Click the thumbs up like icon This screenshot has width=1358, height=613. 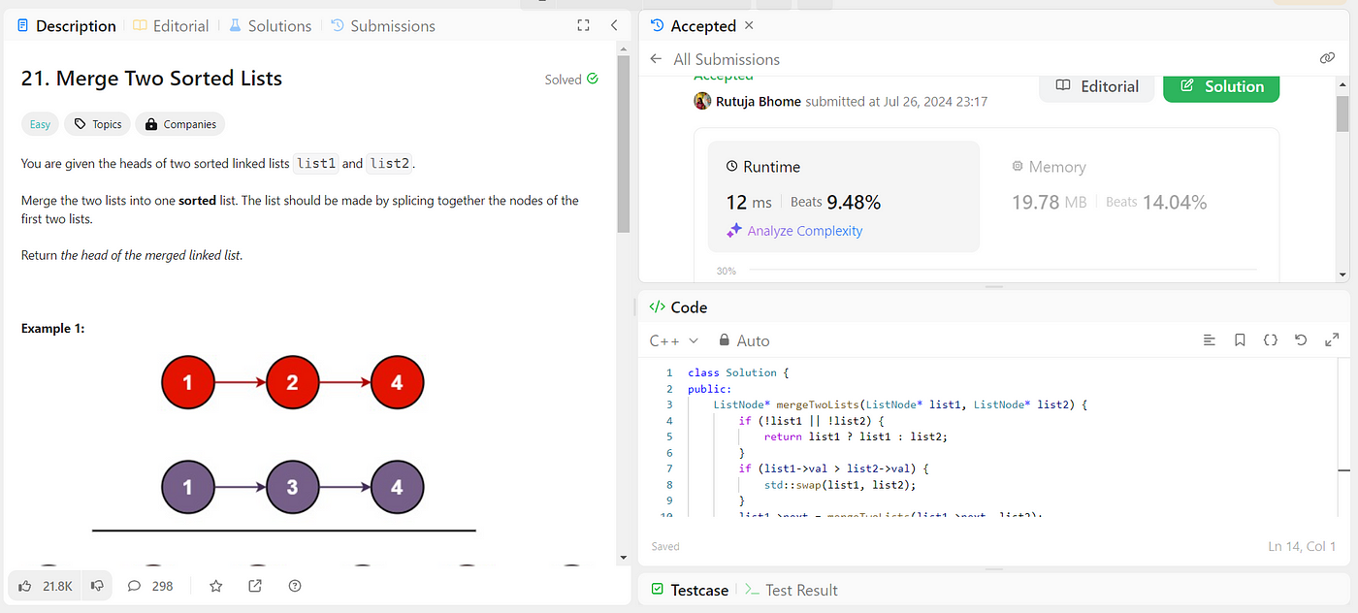point(25,586)
